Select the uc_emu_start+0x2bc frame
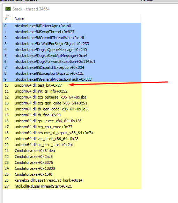 tap(72, 145)
